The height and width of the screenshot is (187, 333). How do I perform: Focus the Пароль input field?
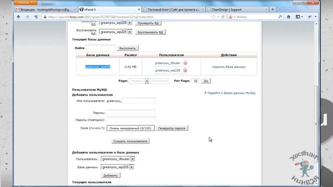131,113
